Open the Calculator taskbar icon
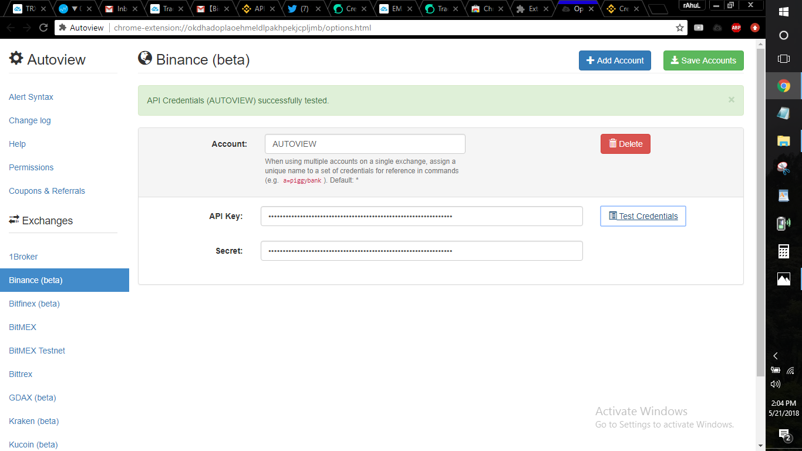The image size is (802, 451). (x=783, y=251)
